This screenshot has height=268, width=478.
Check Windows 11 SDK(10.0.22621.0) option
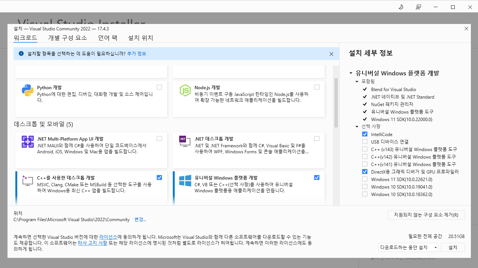tap(365, 179)
